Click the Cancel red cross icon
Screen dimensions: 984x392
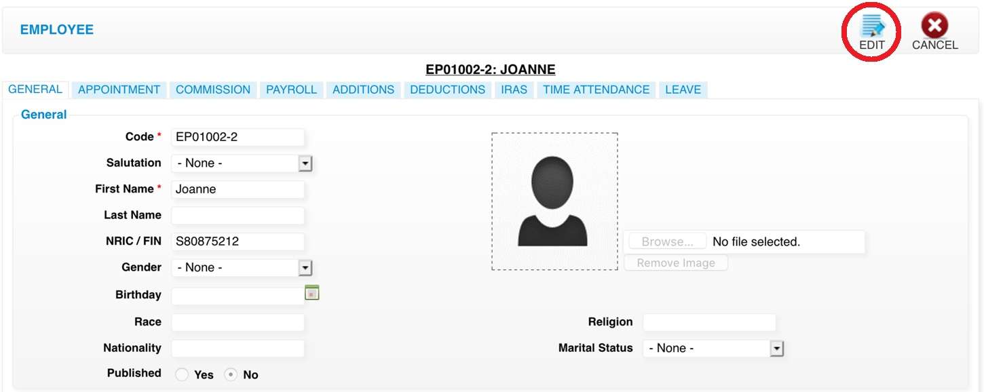(934, 26)
